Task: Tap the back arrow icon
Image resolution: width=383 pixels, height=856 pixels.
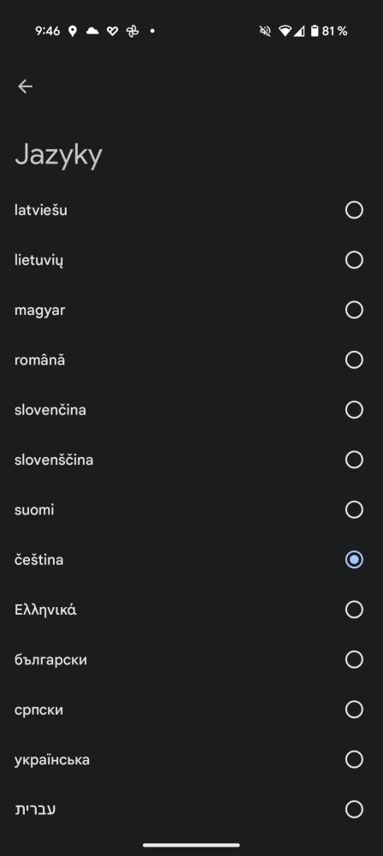Action: click(25, 86)
